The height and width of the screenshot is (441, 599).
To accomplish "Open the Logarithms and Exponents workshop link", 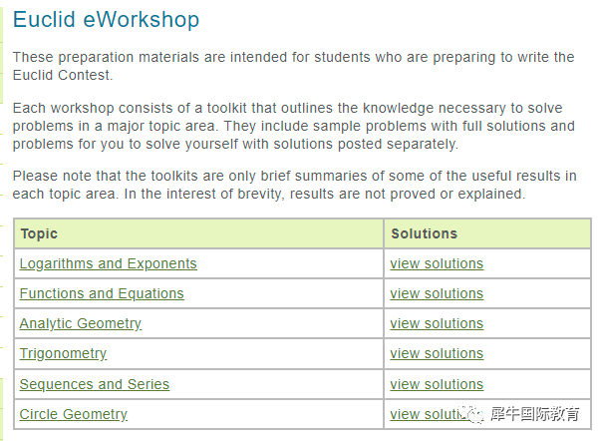I will (108, 264).
